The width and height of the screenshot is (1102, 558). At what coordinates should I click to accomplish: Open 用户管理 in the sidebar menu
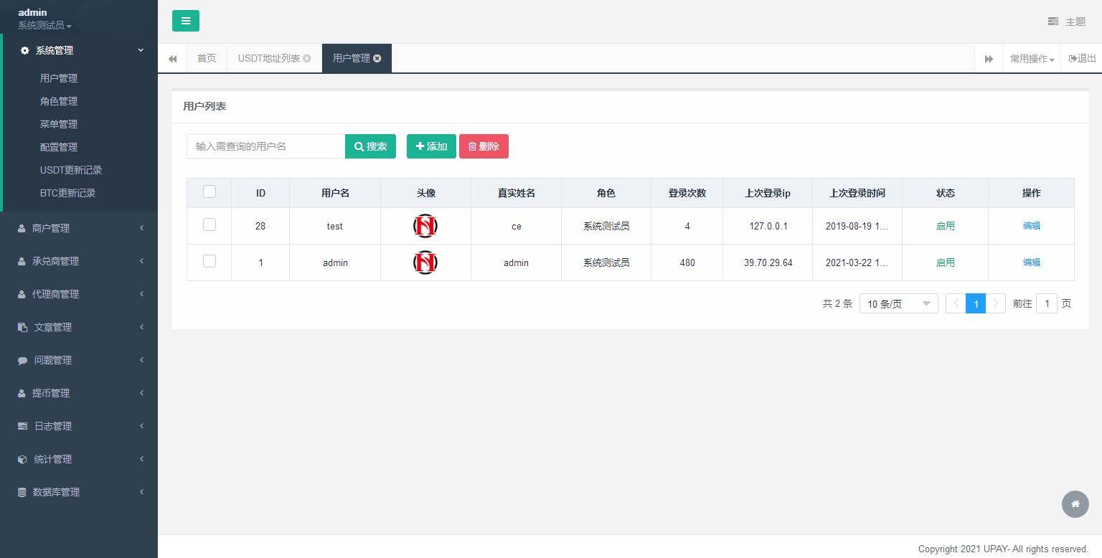point(59,78)
